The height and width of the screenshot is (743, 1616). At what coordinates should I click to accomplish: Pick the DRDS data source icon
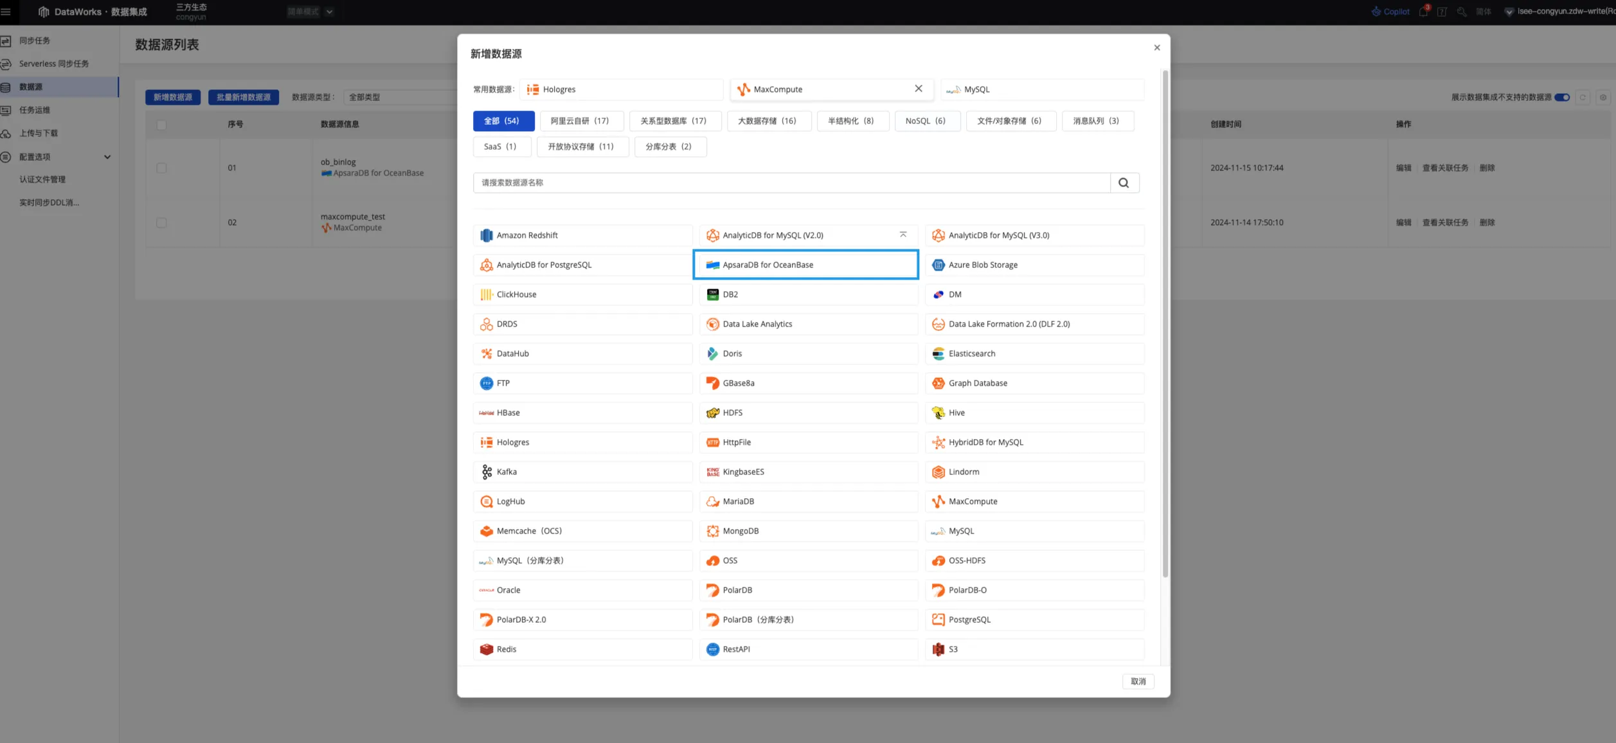pyautogui.click(x=487, y=324)
